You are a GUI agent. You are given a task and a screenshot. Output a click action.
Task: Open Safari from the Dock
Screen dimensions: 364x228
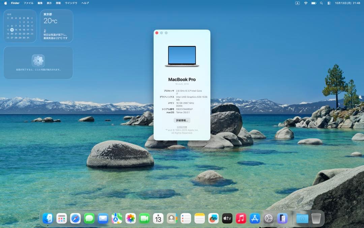(x=78, y=219)
